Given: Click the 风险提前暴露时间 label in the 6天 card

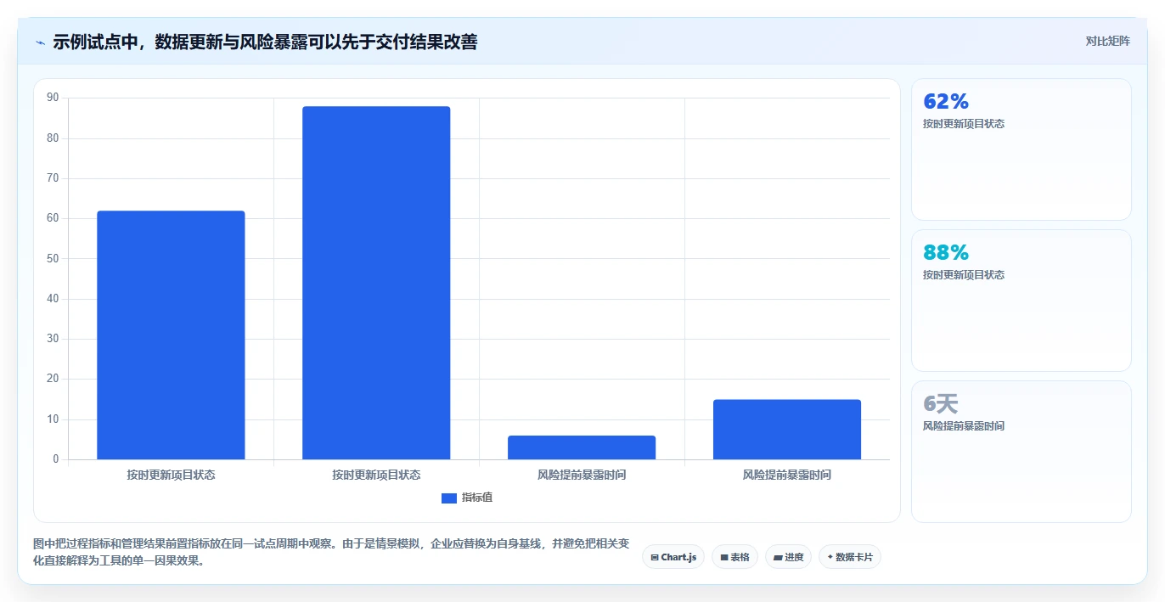Looking at the screenshot, I should click(964, 426).
